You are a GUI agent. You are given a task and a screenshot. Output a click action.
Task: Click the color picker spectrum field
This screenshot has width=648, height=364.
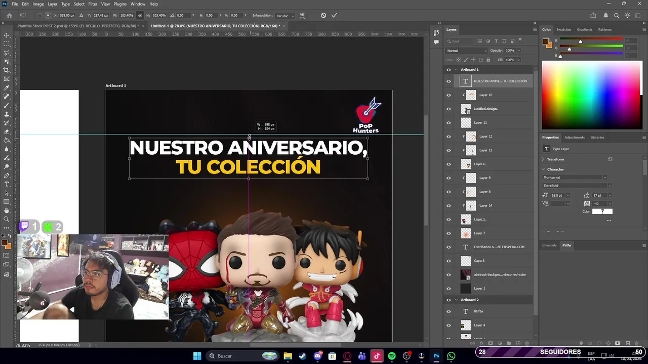pyautogui.click(x=591, y=95)
